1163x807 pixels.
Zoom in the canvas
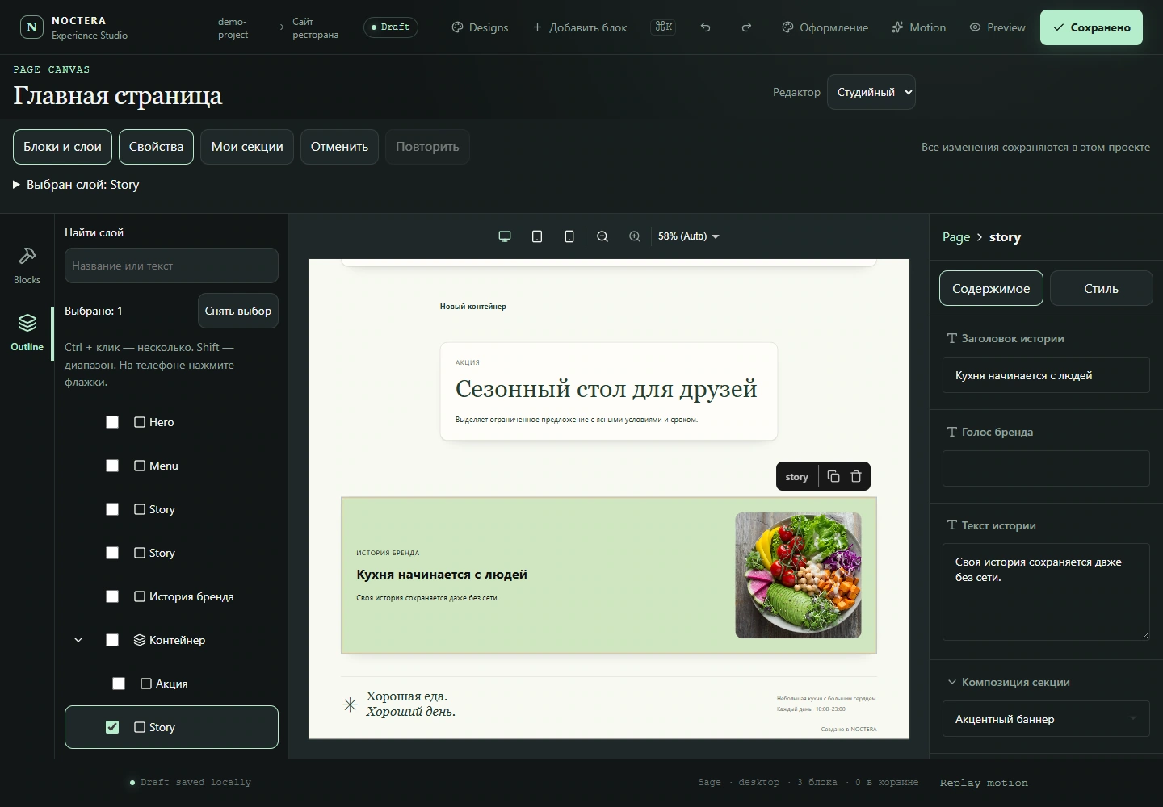pyautogui.click(x=635, y=236)
